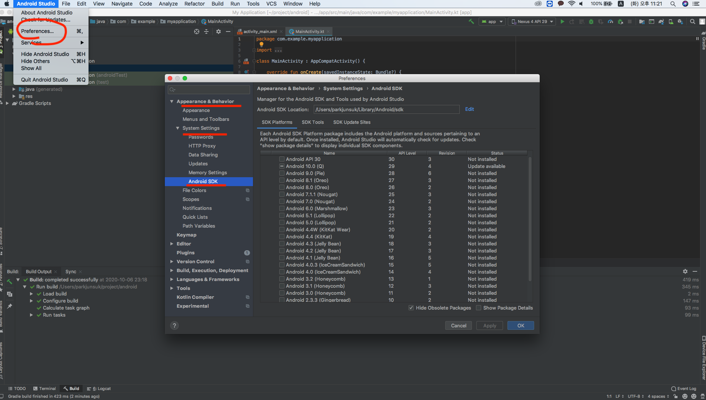Click Run Anything toolbar icon
Viewport: 706px width, 400px height.
652,22
